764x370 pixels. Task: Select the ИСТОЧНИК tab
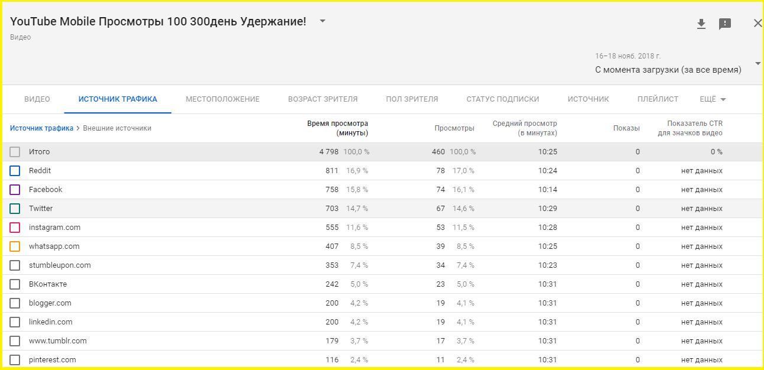pyautogui.click(x=589, y=99)
